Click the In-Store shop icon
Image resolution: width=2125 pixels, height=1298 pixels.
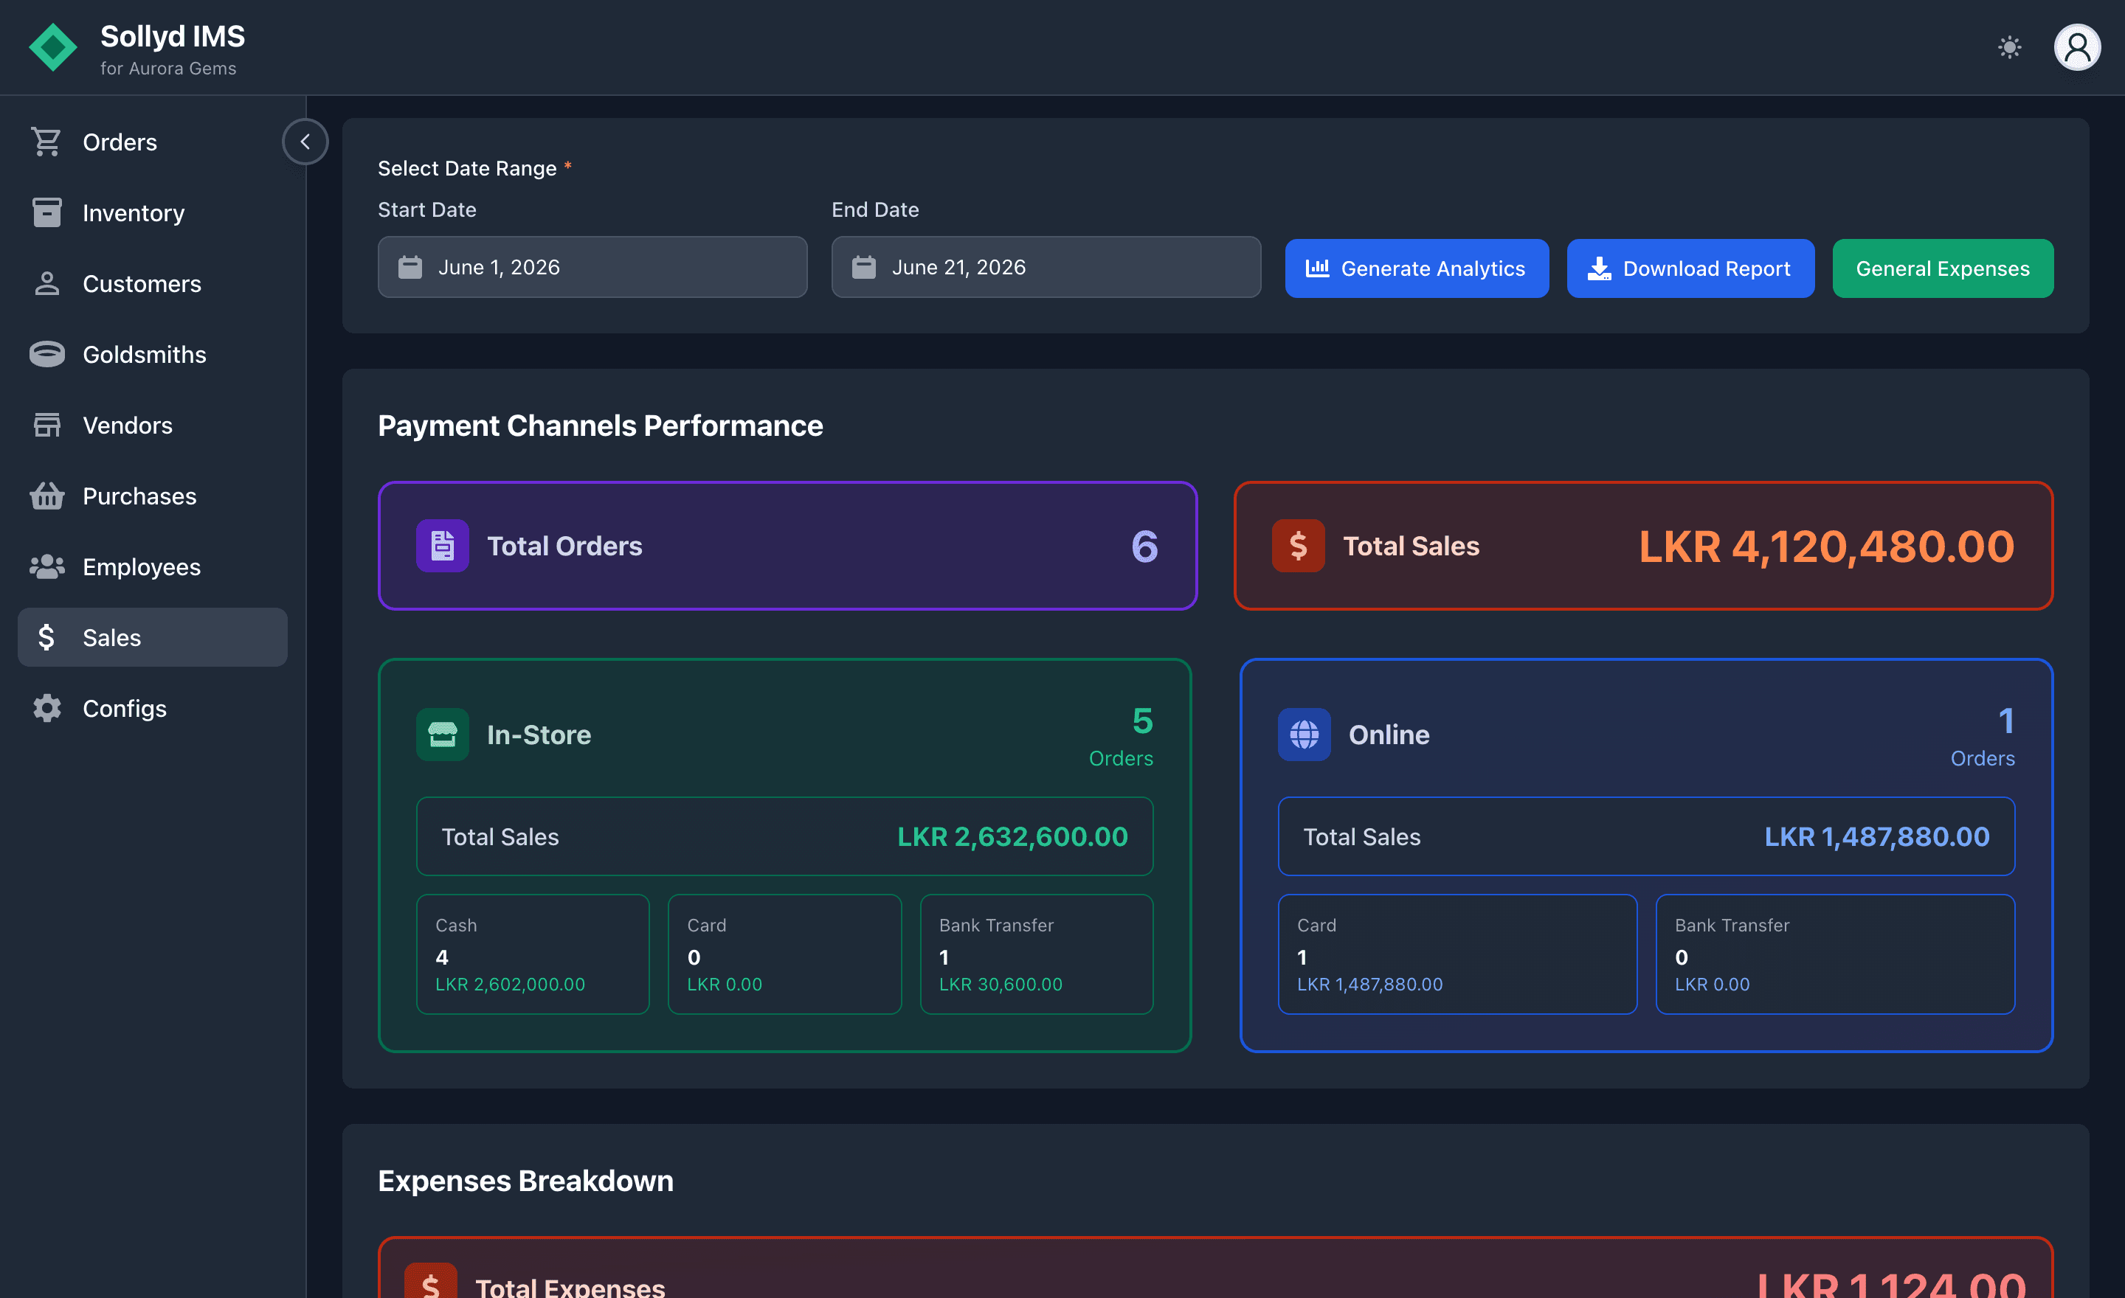(443, 735)
